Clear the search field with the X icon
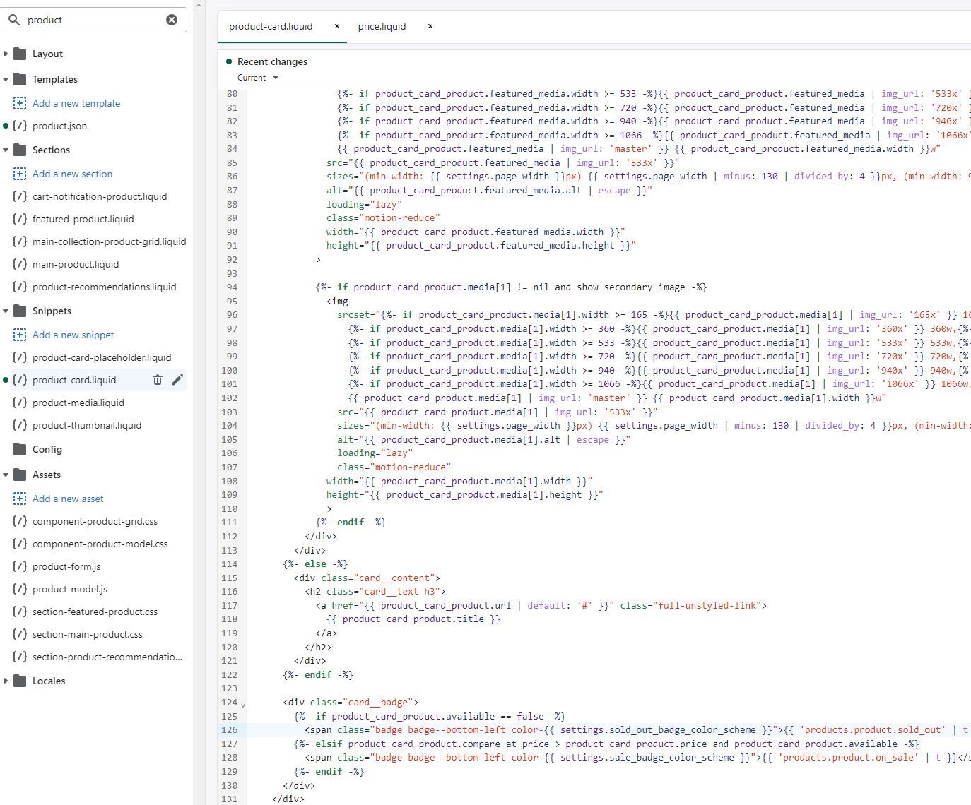Image resolution: width=971 pixels, height=805 pixels. 172,20
